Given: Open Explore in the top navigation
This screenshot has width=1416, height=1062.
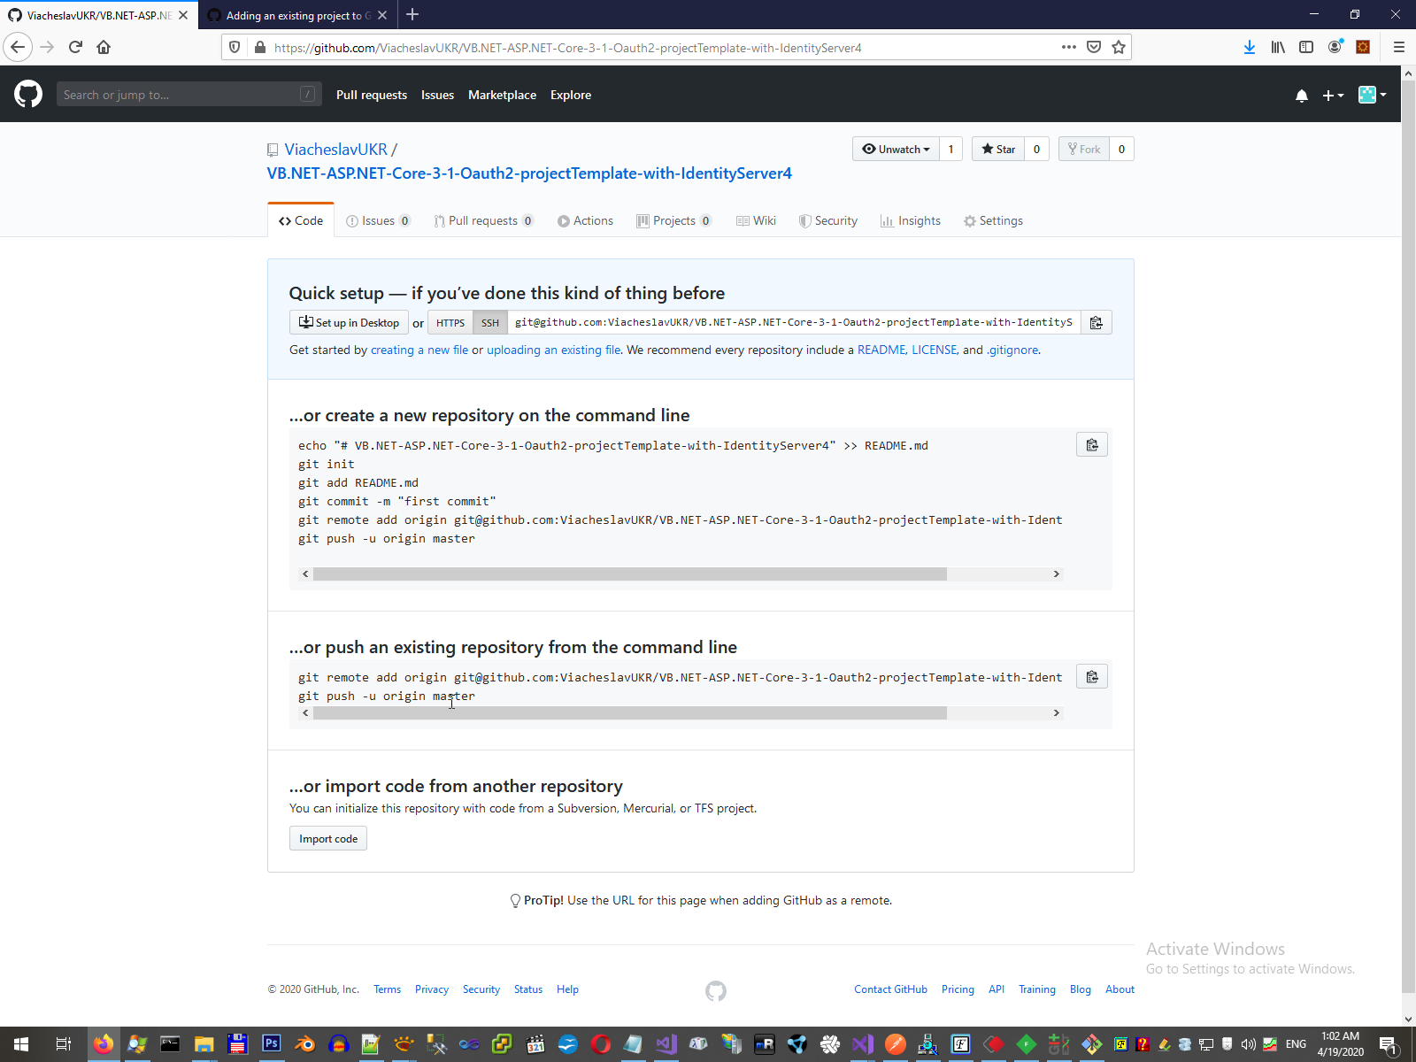Looking at the screenshot, I should [571, 95].
